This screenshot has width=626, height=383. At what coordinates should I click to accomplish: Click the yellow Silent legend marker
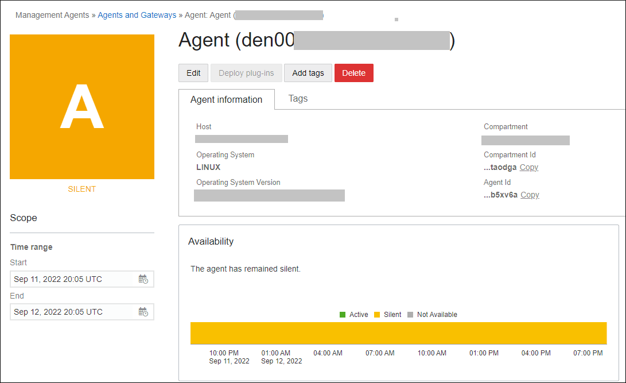(376, 314)
